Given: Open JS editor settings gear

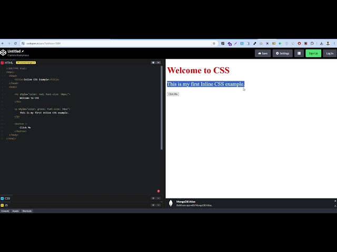Looking at the screenshot, I should (x=153, y=205).
